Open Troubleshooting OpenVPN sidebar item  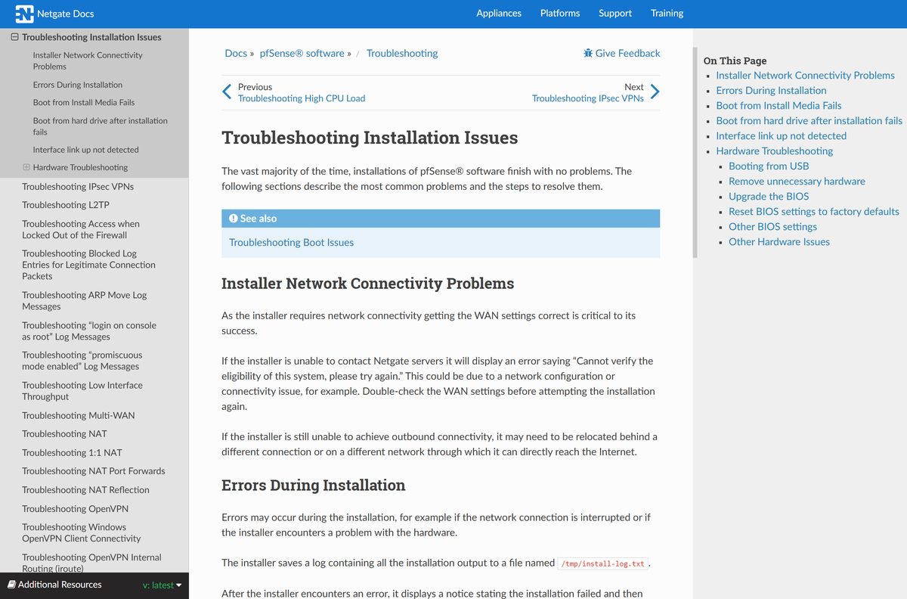pos(75,508)
